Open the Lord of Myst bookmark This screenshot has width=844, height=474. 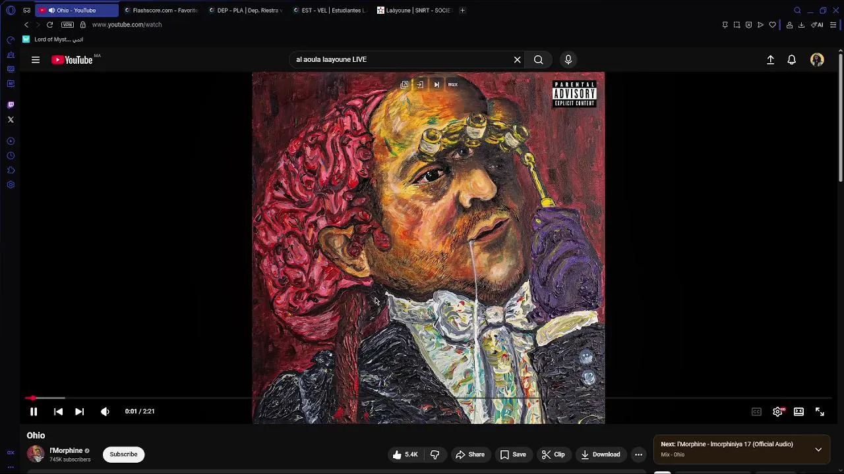53,39
